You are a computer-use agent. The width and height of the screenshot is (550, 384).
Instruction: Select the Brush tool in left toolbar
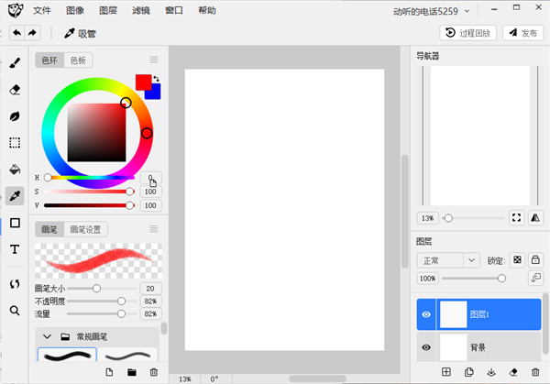coord(15,64)
